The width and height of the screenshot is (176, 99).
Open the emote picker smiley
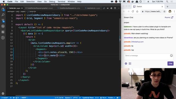click(x=171, y=56)
